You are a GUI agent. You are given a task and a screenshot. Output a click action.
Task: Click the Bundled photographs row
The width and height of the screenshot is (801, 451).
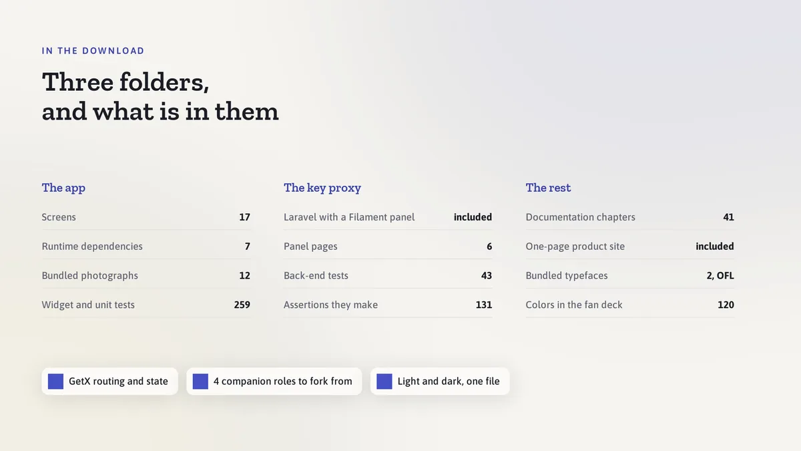tap(146, 275)
